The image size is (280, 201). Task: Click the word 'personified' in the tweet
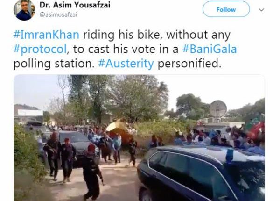[x=189, y=64]
